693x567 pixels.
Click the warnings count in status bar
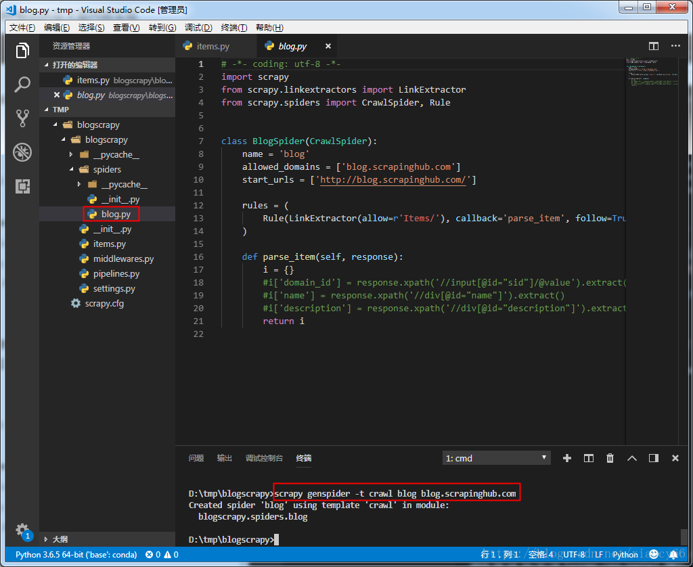[x=171, y=555]
